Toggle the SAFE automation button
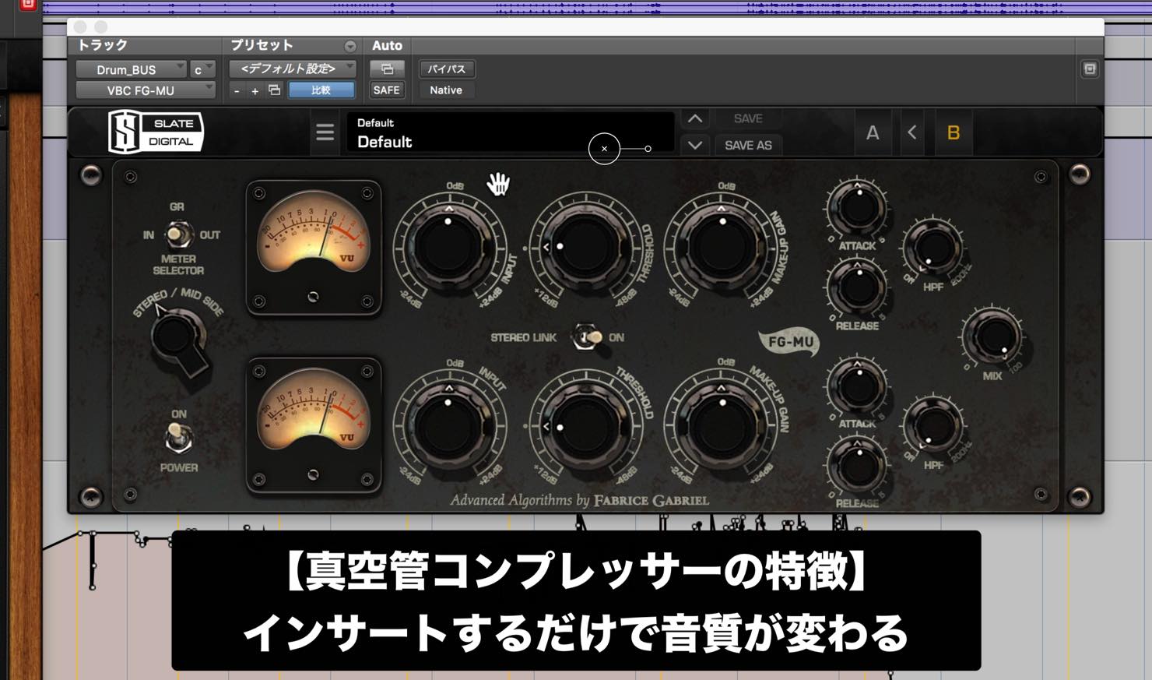Viewport: 1152px width, 680px height. 387,90
